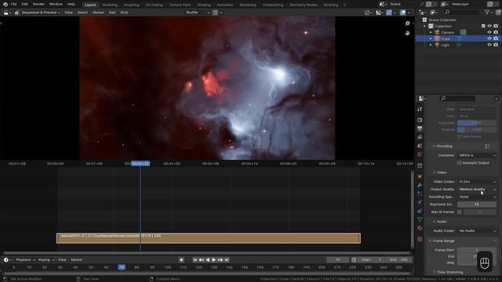Adjust the Gamma slider
The height and width of the screenshot is (282, 502).
477,129
